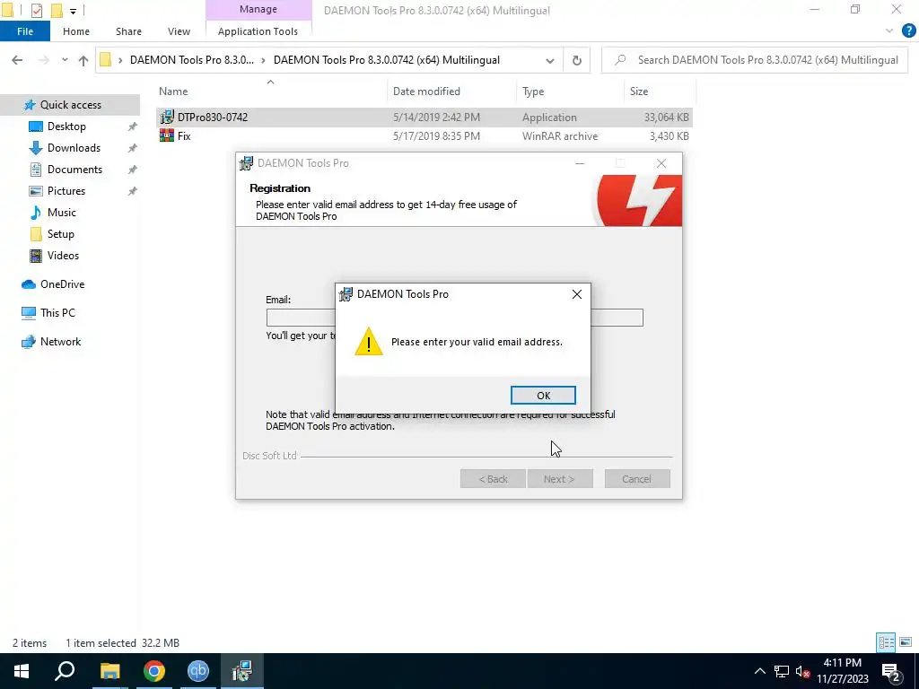Launch Google Chrome from the taskbar
Viewport: 919px width, 689px height.
(x=154, y=671)
